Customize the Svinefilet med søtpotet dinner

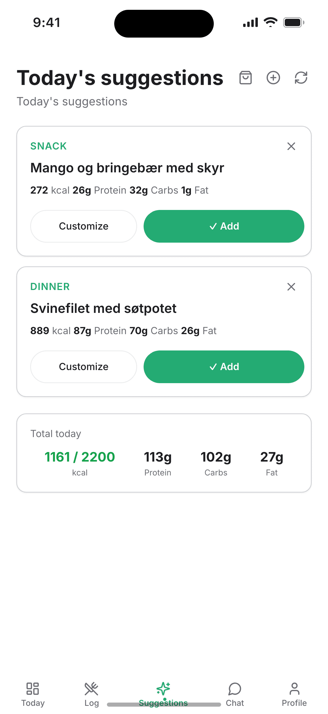point(83,367)
